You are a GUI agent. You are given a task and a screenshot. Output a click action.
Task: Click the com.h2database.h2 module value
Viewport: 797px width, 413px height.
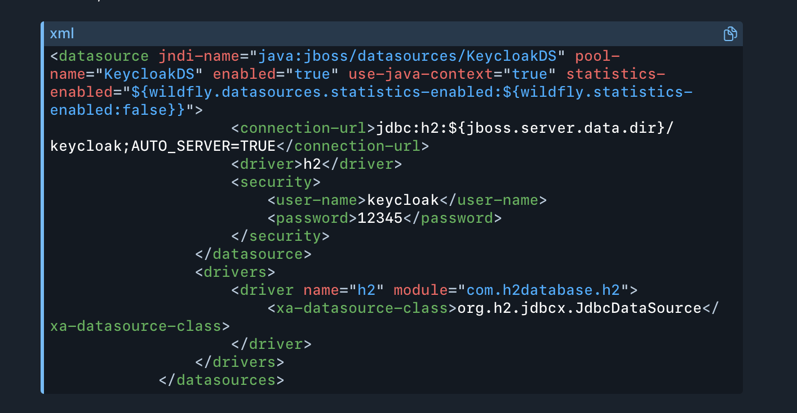[542, 290]
